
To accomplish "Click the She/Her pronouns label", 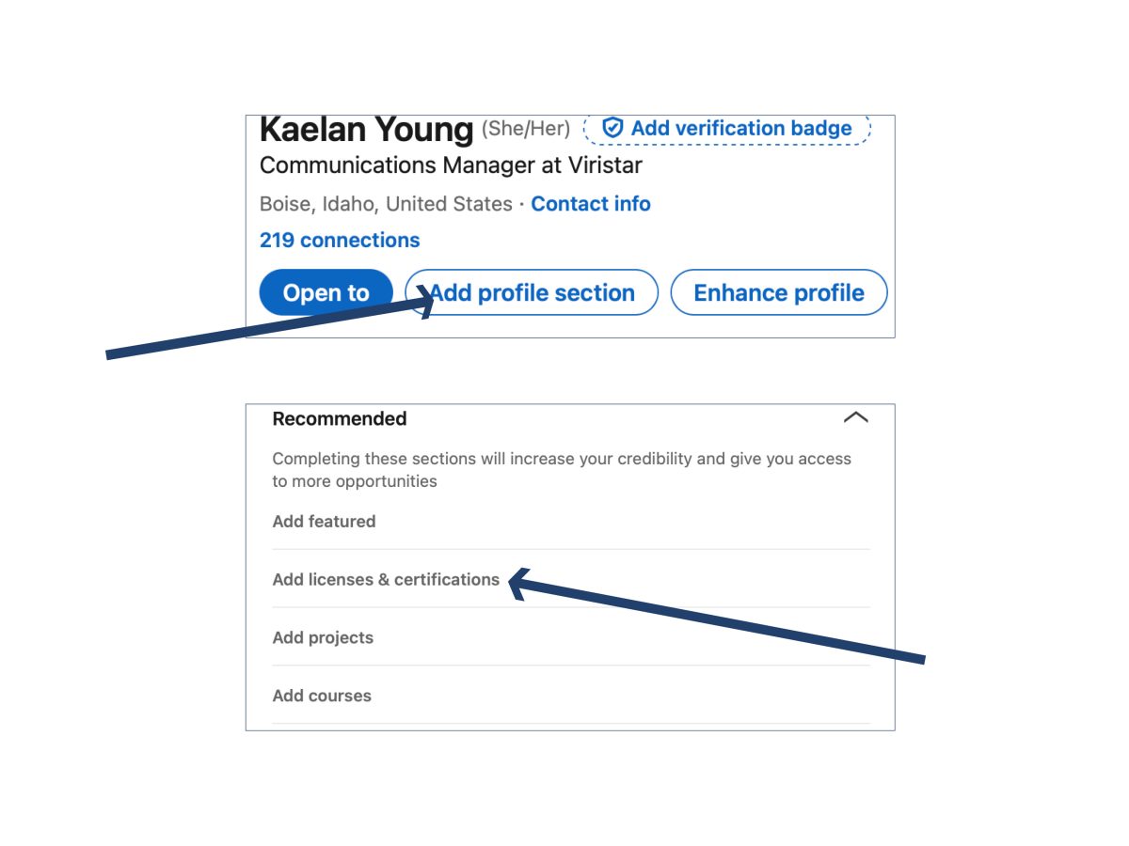I will coord(526,129).
